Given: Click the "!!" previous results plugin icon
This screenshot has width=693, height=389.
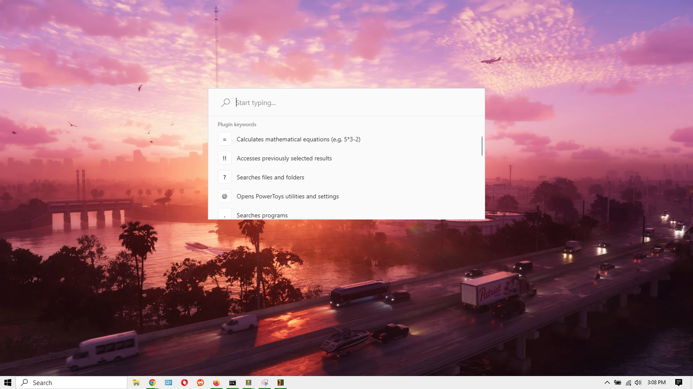Looking at the screenshot, I should 224,158.
